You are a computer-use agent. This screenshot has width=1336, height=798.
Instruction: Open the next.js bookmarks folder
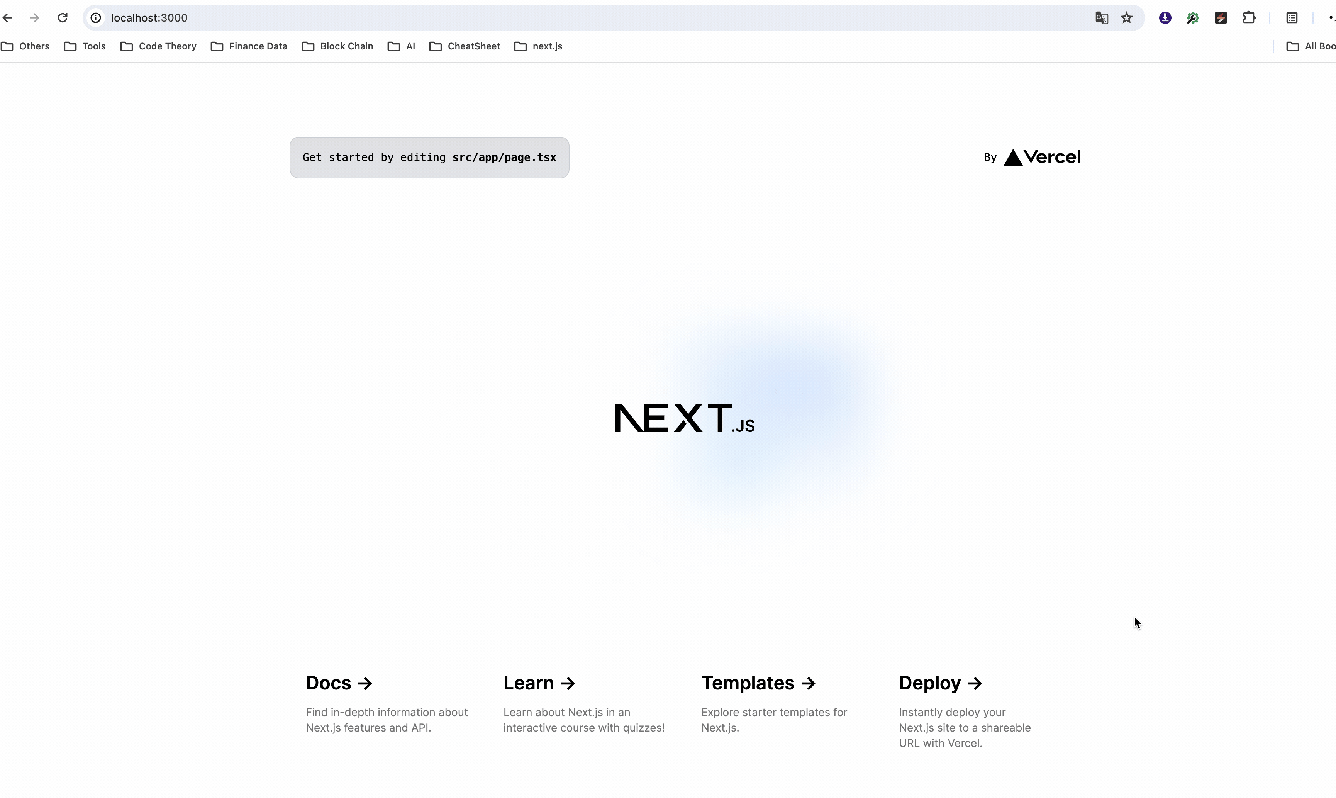539,46
